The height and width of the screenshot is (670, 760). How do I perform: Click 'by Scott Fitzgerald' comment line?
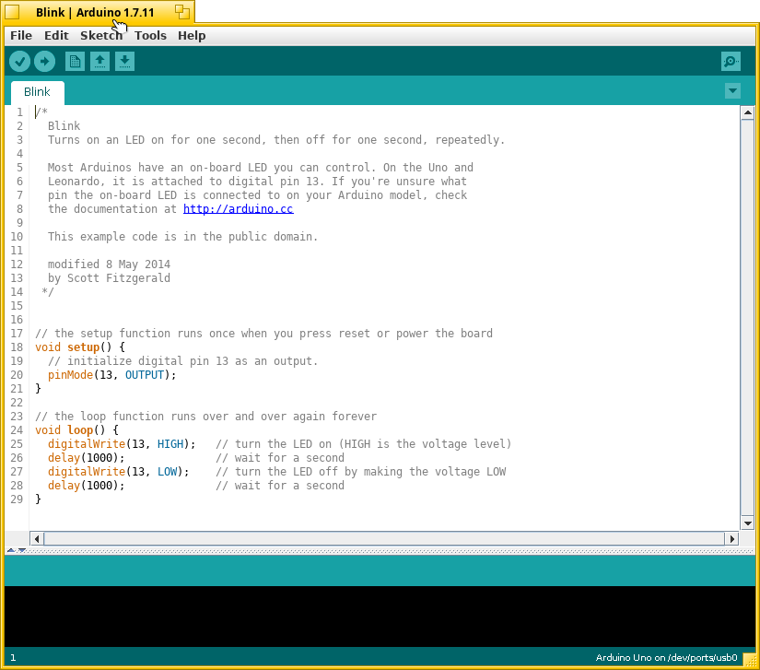coord(109,278)
